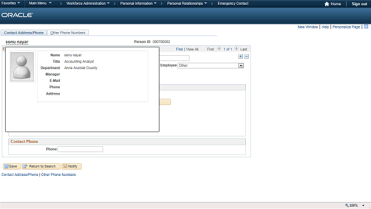Switch to Other Phone Numbers tab
371x209 pixels.
click(68, 33)
